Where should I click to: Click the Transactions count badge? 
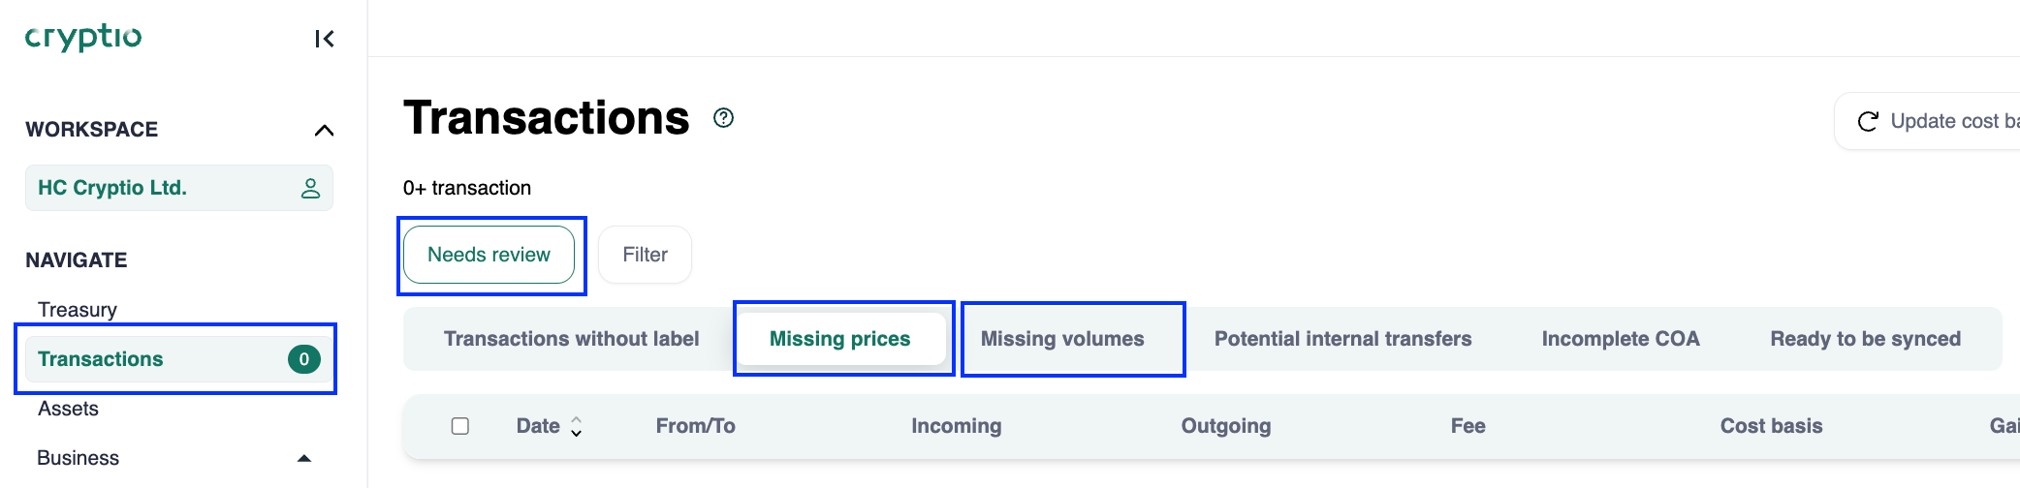303,359
